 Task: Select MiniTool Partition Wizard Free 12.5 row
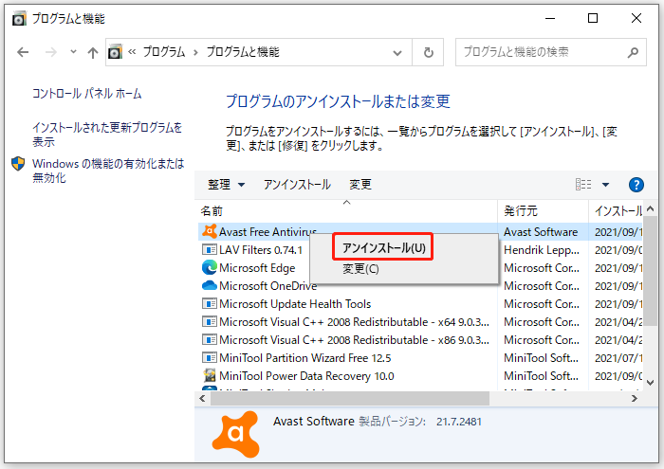pos(420,358)
